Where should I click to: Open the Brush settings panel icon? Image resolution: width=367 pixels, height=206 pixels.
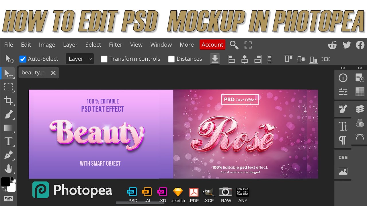[343, 109]
